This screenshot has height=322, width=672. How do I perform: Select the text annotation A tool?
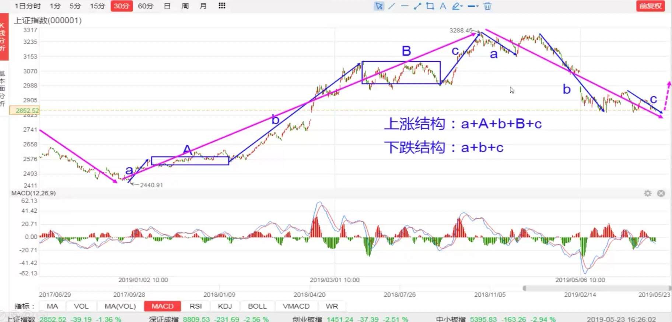443,6
